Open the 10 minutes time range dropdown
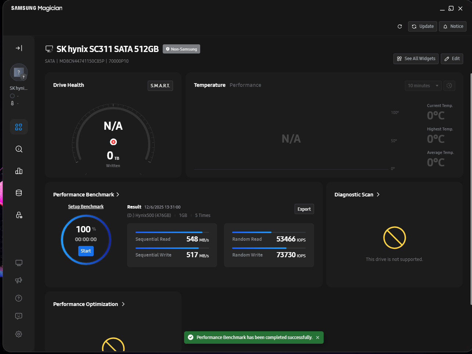The height and width of the screenshot is (354, 472). (x=423, y=86)
